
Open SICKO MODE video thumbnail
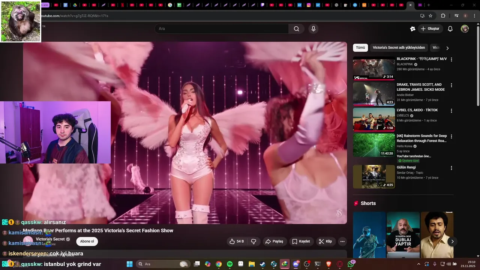click(x=374, y=94)
